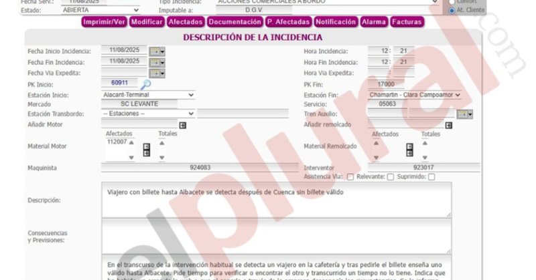The height and width of the screenshot is (280, 536).
Task: Check the Relevante checkbox
Action: (x=391, y=177)
